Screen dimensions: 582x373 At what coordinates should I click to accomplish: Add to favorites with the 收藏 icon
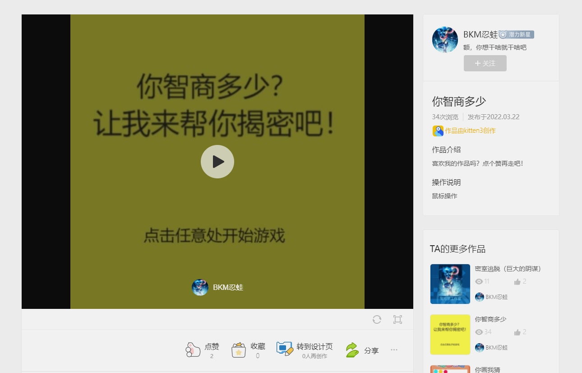tap(239, 350)
